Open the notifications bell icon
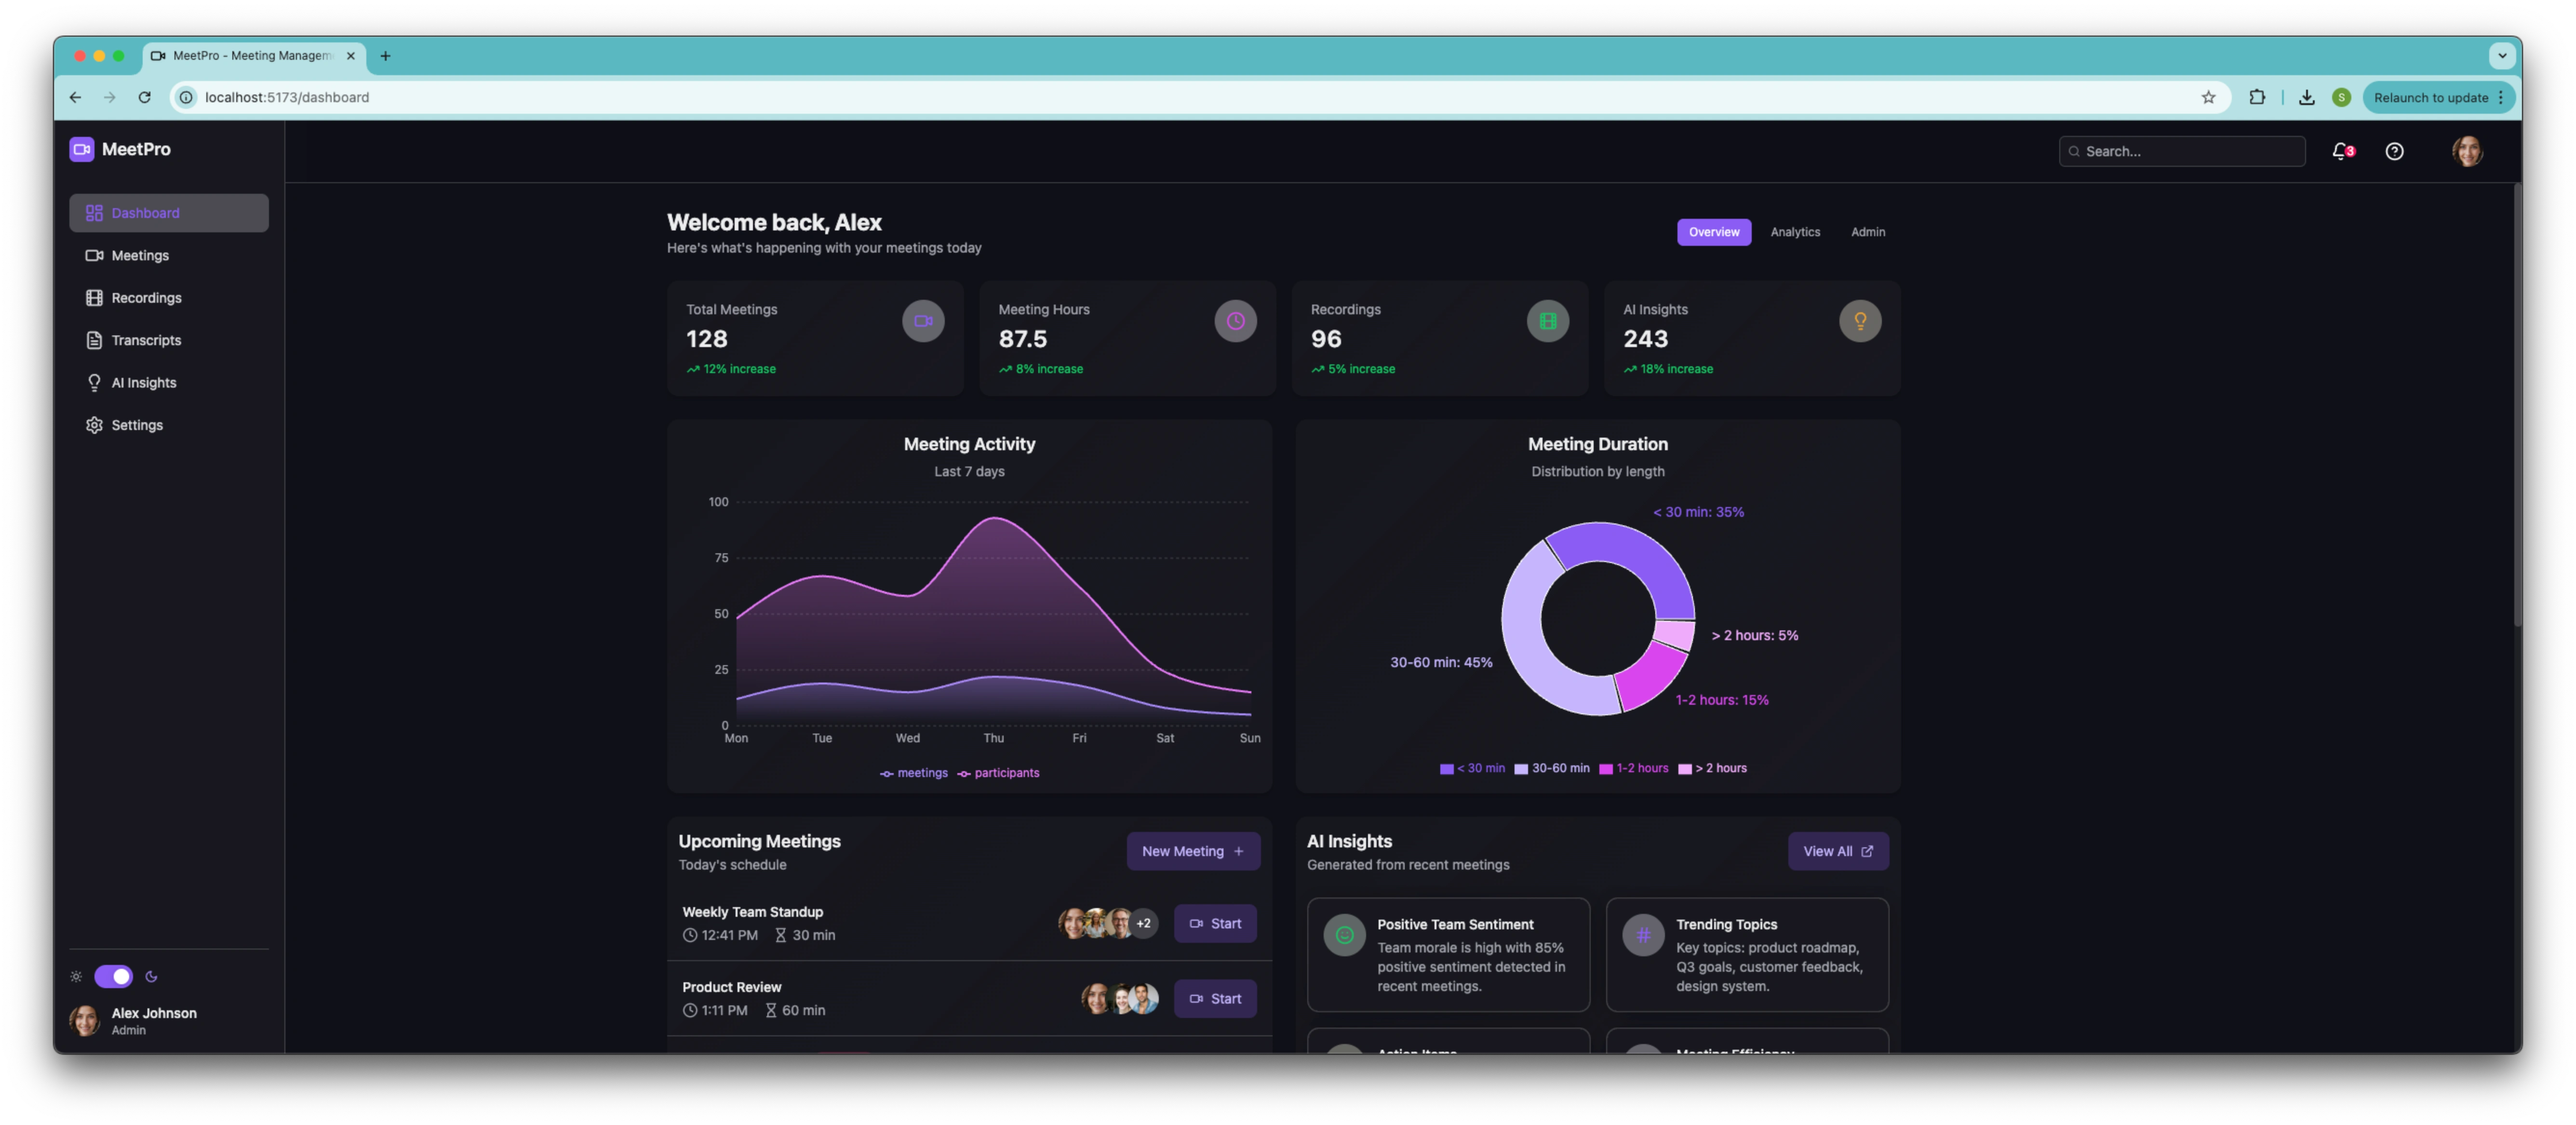Image resolution: width=2576 pixels, height=1125 pixels. coord(2340,151)
